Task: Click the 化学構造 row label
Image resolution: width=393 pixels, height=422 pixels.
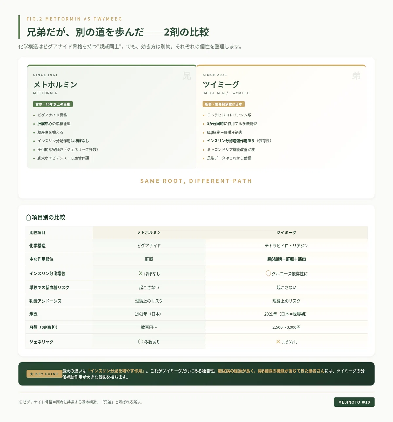Action: (37, 246)
